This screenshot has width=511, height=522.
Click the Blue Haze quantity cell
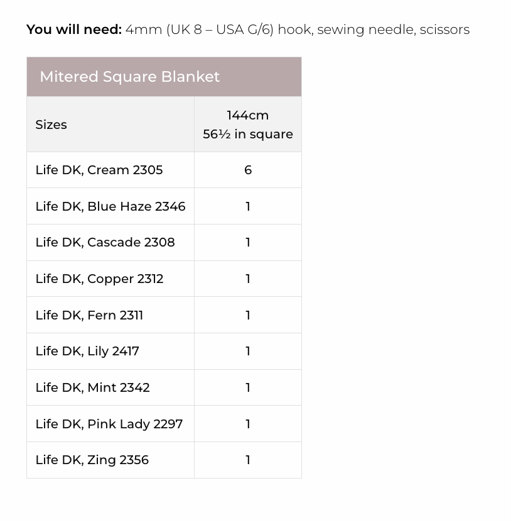pyautogui.click(x=248, y=206)
